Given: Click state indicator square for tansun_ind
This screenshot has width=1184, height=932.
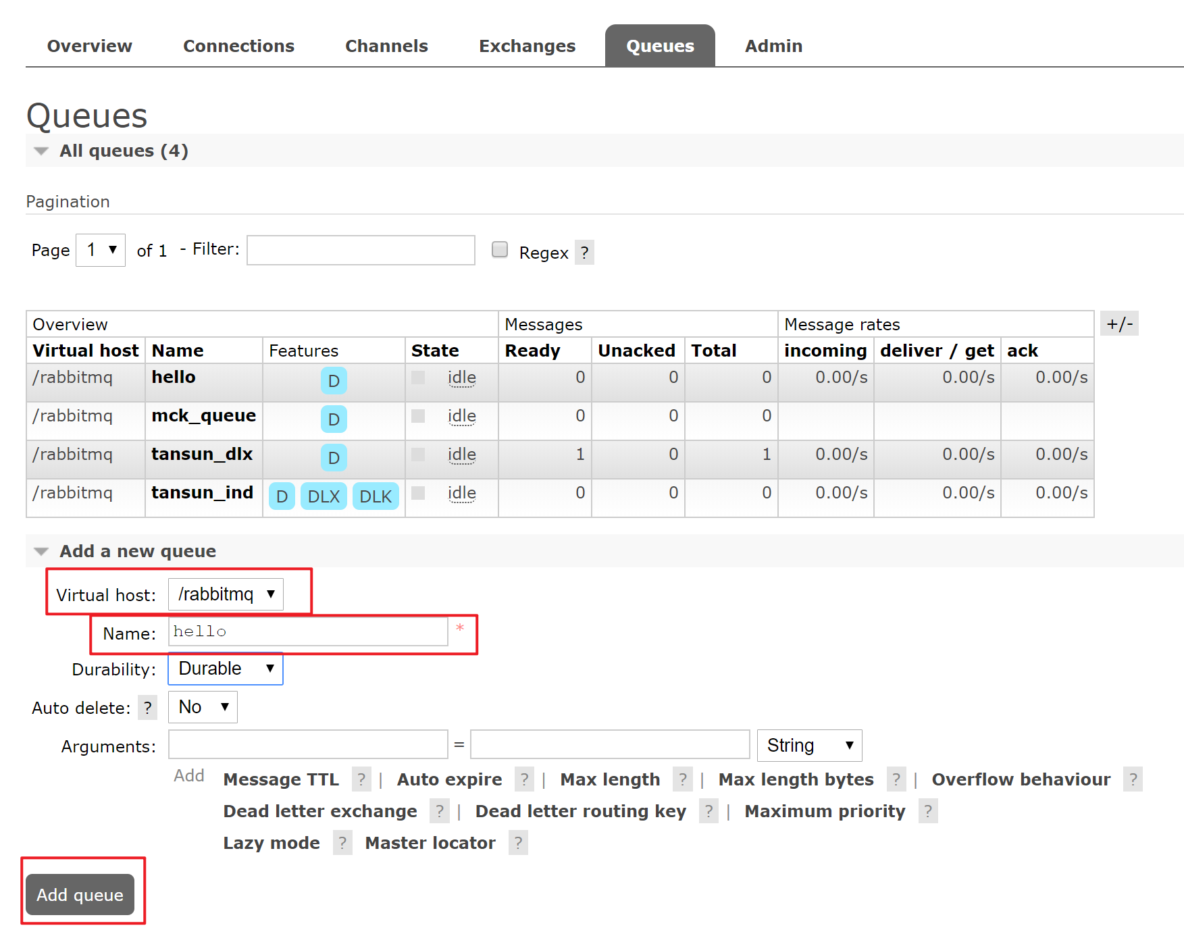Looking at the screenshot, I should [x=418, y=493].
